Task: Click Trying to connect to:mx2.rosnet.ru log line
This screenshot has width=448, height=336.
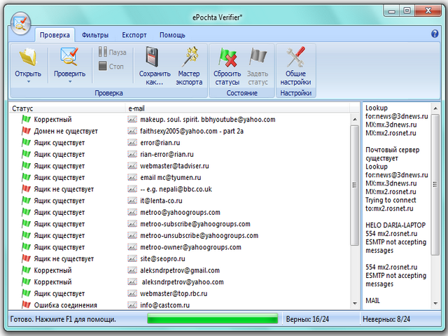Action: [391, 204]
